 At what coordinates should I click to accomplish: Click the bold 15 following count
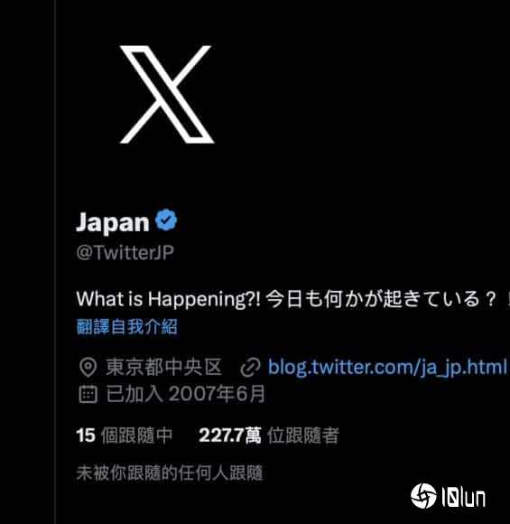[x=86, y=435]
